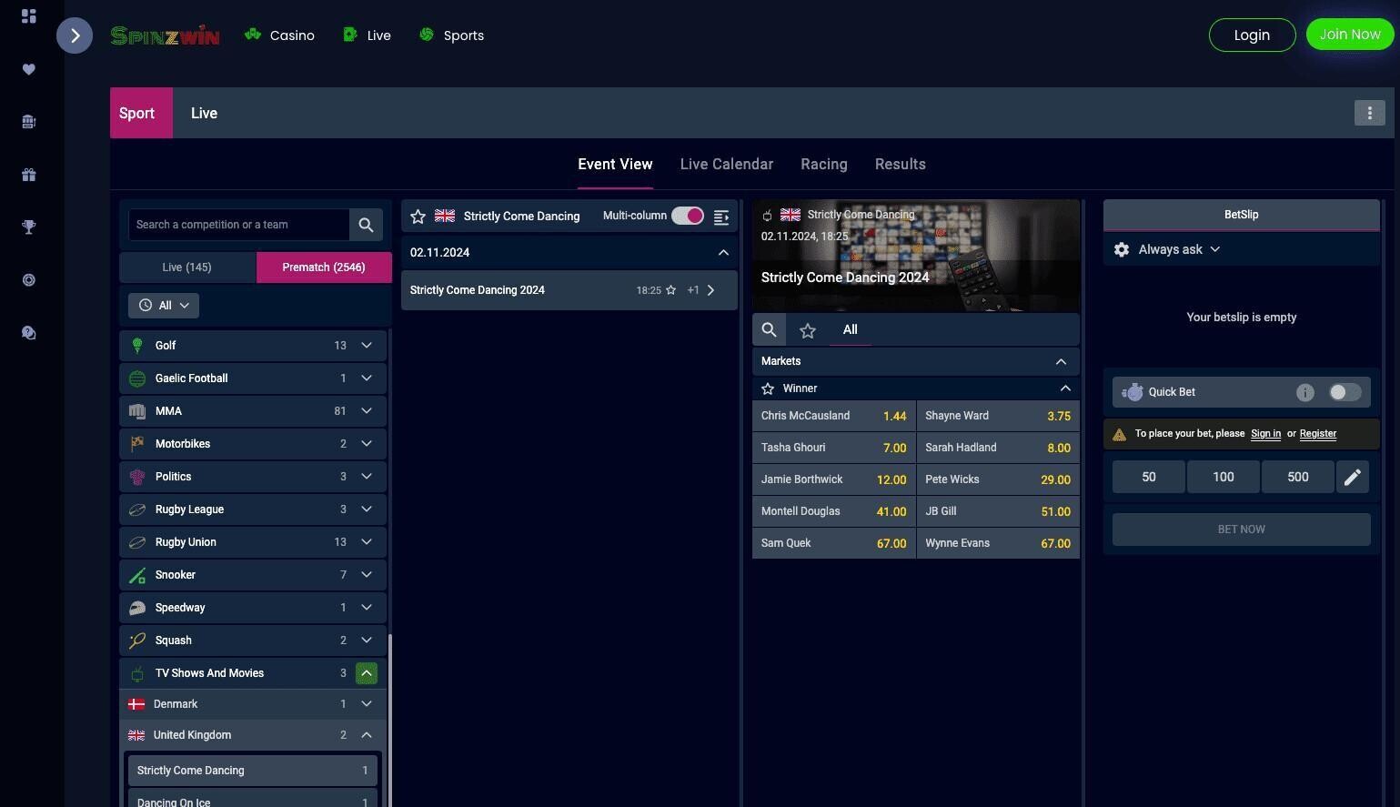Screen dimensions: 1400x807
Task: Click the competition search input field
Action: pos(239,225)
